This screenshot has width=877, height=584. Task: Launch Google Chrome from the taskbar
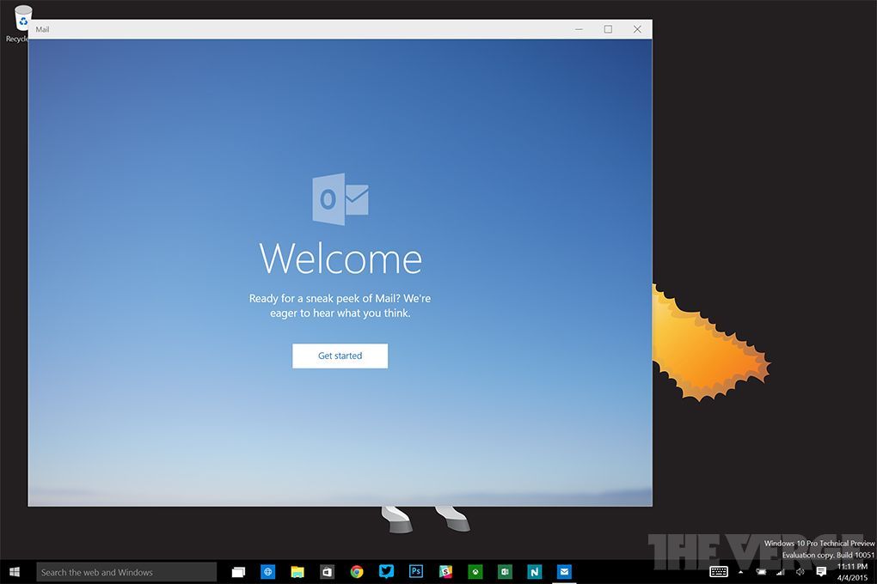pyautogui.click(x=357, y=571)
